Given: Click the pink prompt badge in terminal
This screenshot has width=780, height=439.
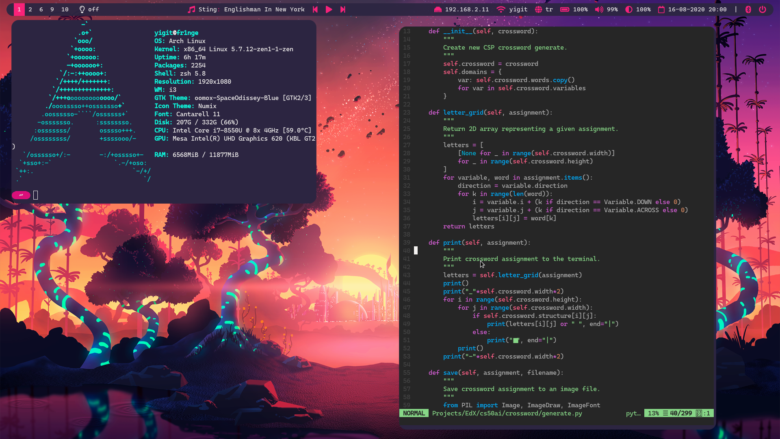Looking at the screenshot, I should (21, 195).
